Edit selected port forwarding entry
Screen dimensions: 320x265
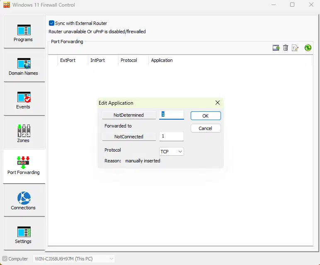coord(295,48)
